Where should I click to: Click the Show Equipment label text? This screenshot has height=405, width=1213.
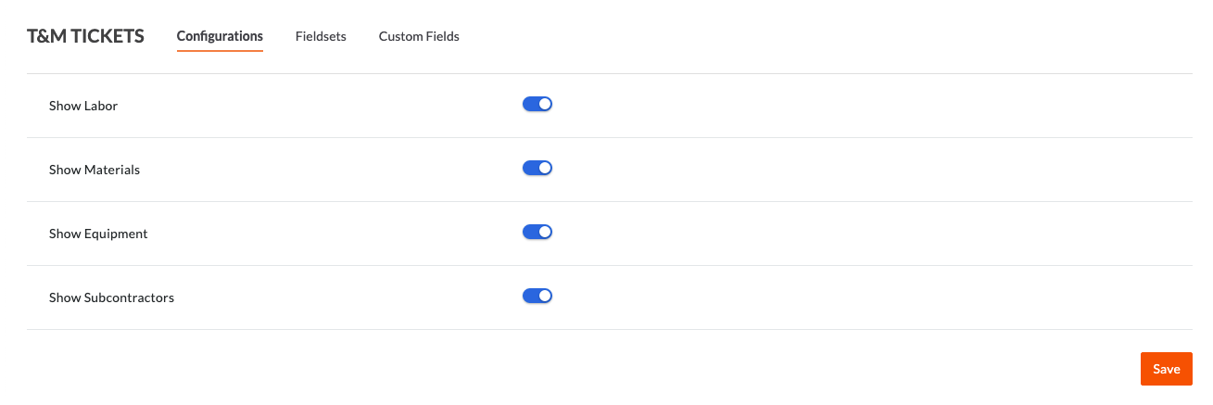tap(98, 234)
